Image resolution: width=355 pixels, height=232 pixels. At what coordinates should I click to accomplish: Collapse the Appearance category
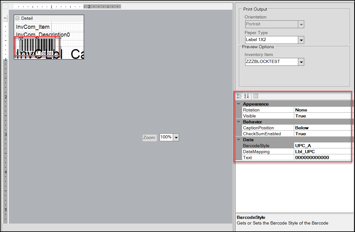pos(238,104)
